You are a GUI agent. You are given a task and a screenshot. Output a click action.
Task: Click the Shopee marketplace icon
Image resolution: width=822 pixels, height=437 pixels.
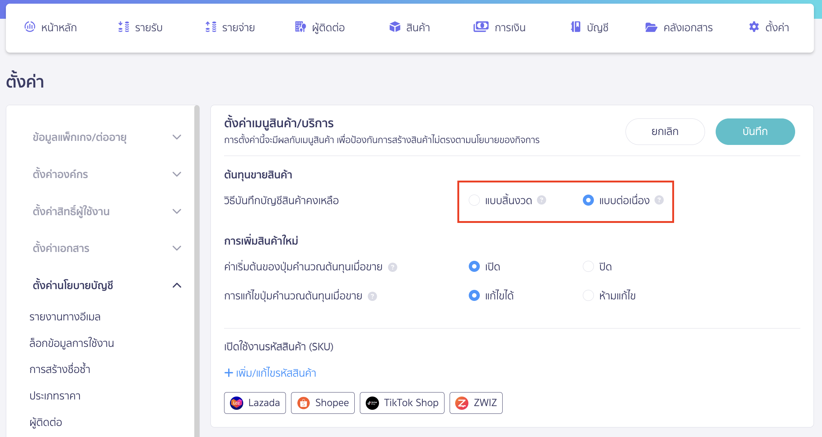[303, 403]
